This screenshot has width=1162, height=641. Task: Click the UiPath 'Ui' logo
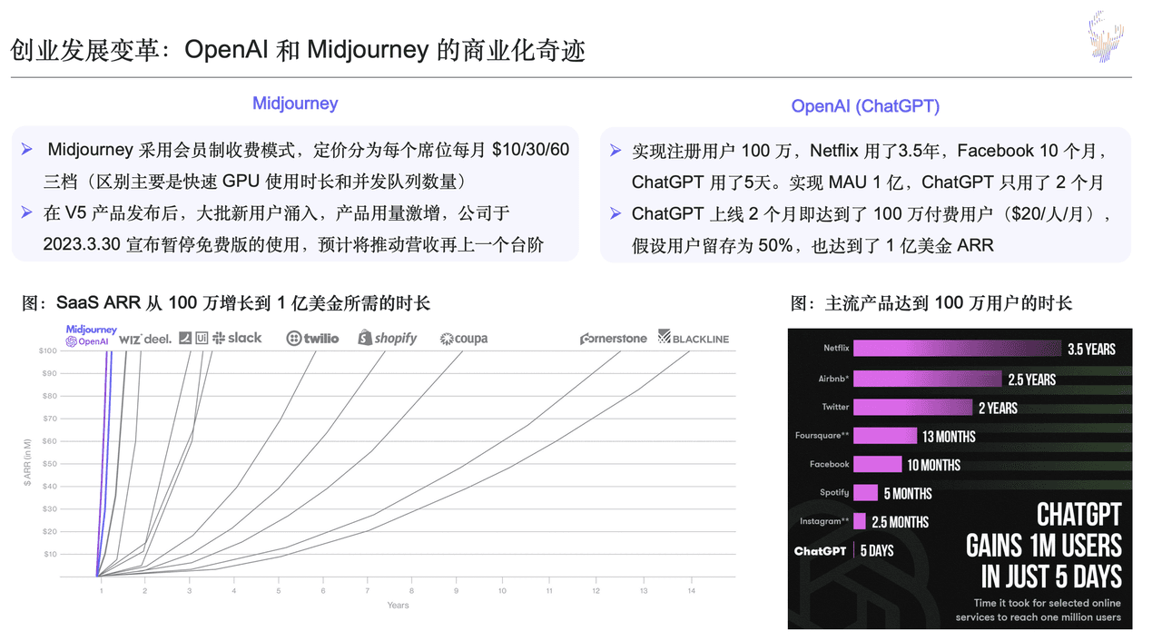[x=202, y=338]
